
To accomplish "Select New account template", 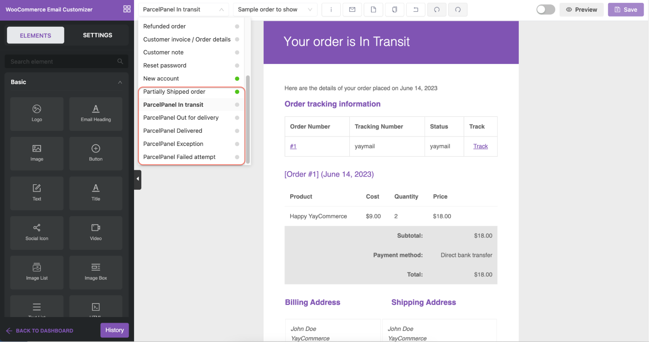I will click(x=192, y=79).
